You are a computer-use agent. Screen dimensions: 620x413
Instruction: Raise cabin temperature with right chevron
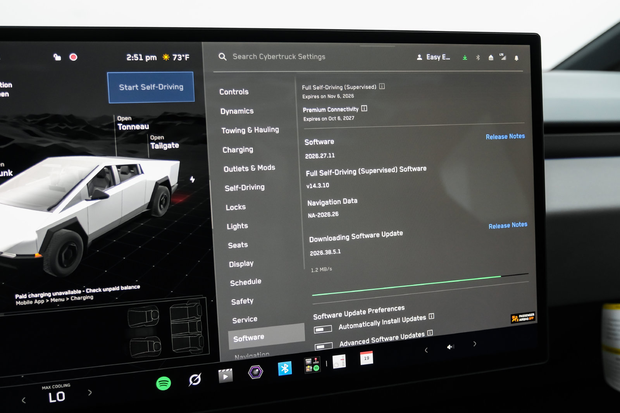point(90,392)
